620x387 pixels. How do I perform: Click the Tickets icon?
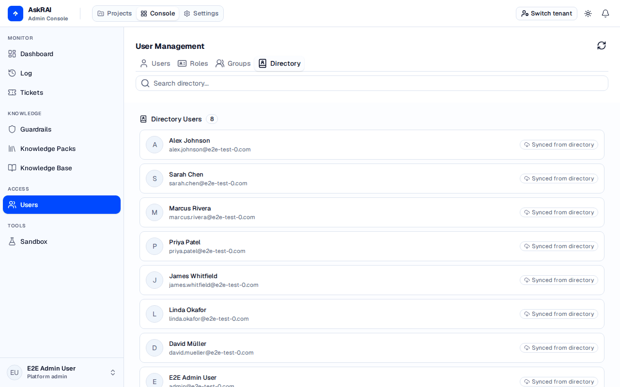[x=12, y=92]
